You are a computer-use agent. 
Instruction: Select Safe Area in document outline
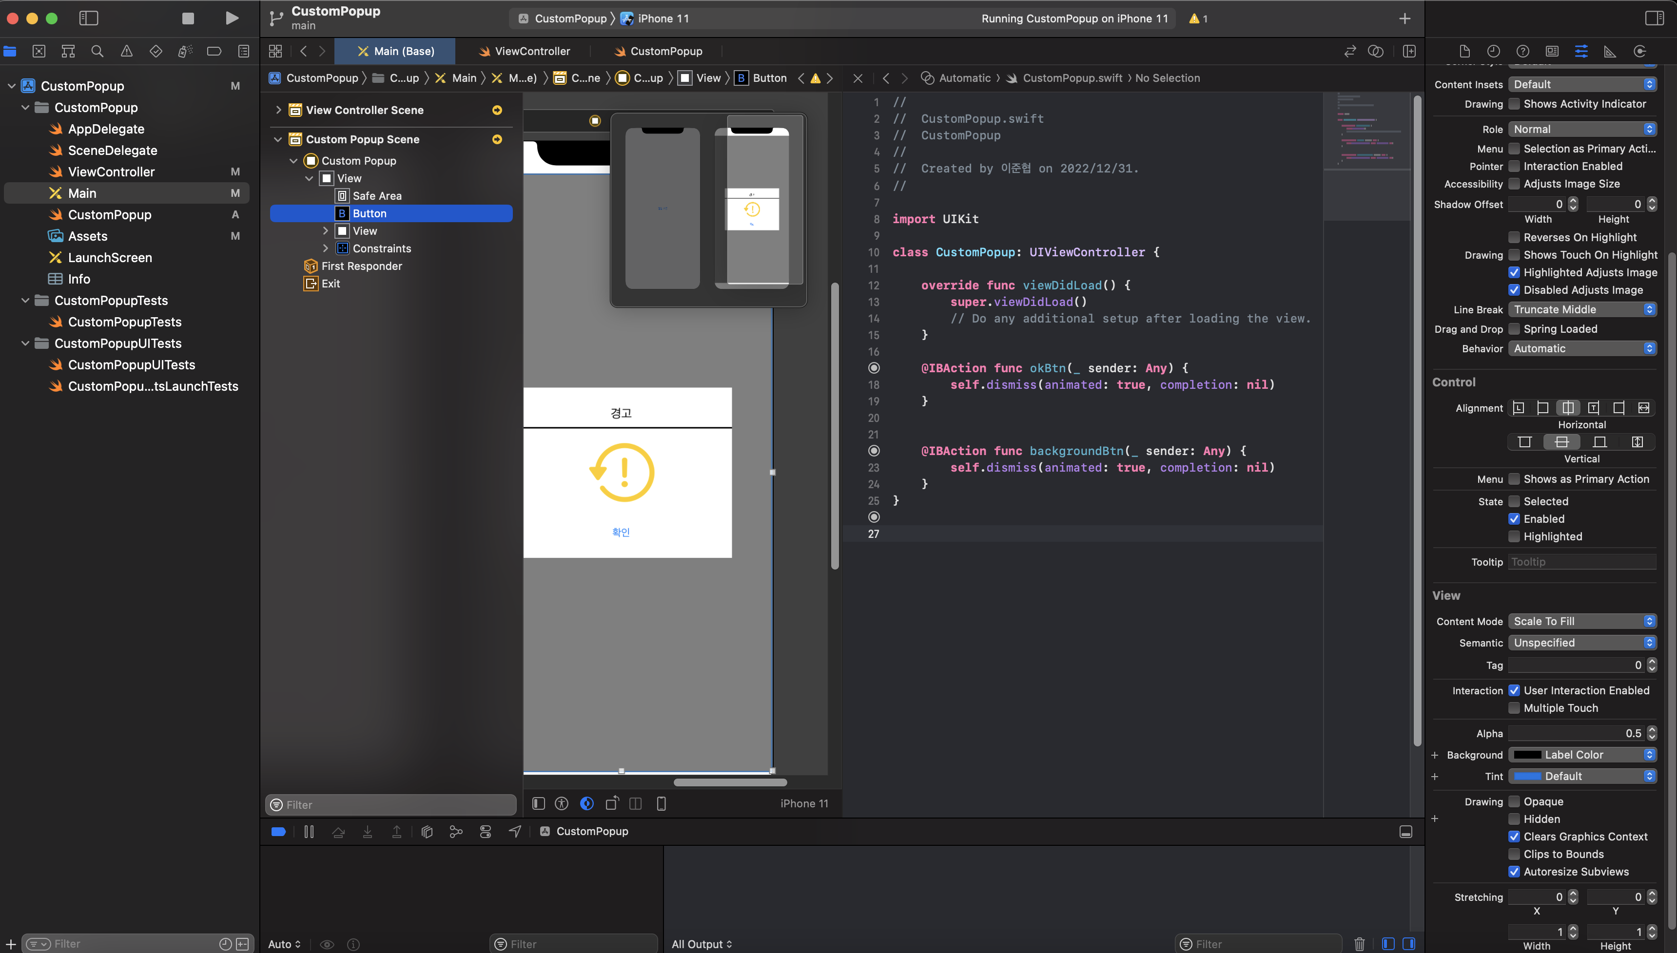tap(376, 196)
